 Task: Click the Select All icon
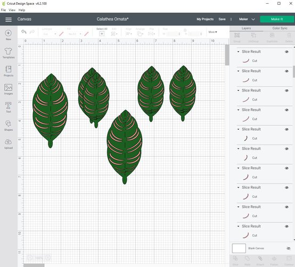tap(102, 34)
